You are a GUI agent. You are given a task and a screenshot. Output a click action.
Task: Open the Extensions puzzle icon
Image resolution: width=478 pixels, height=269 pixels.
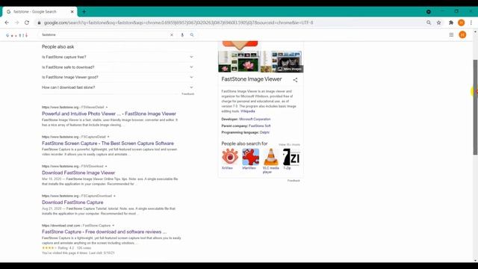[451, 22]
